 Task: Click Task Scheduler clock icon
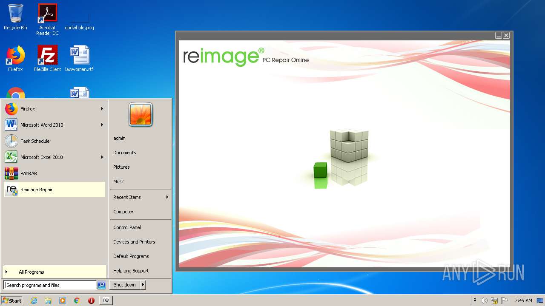point(11,141)
